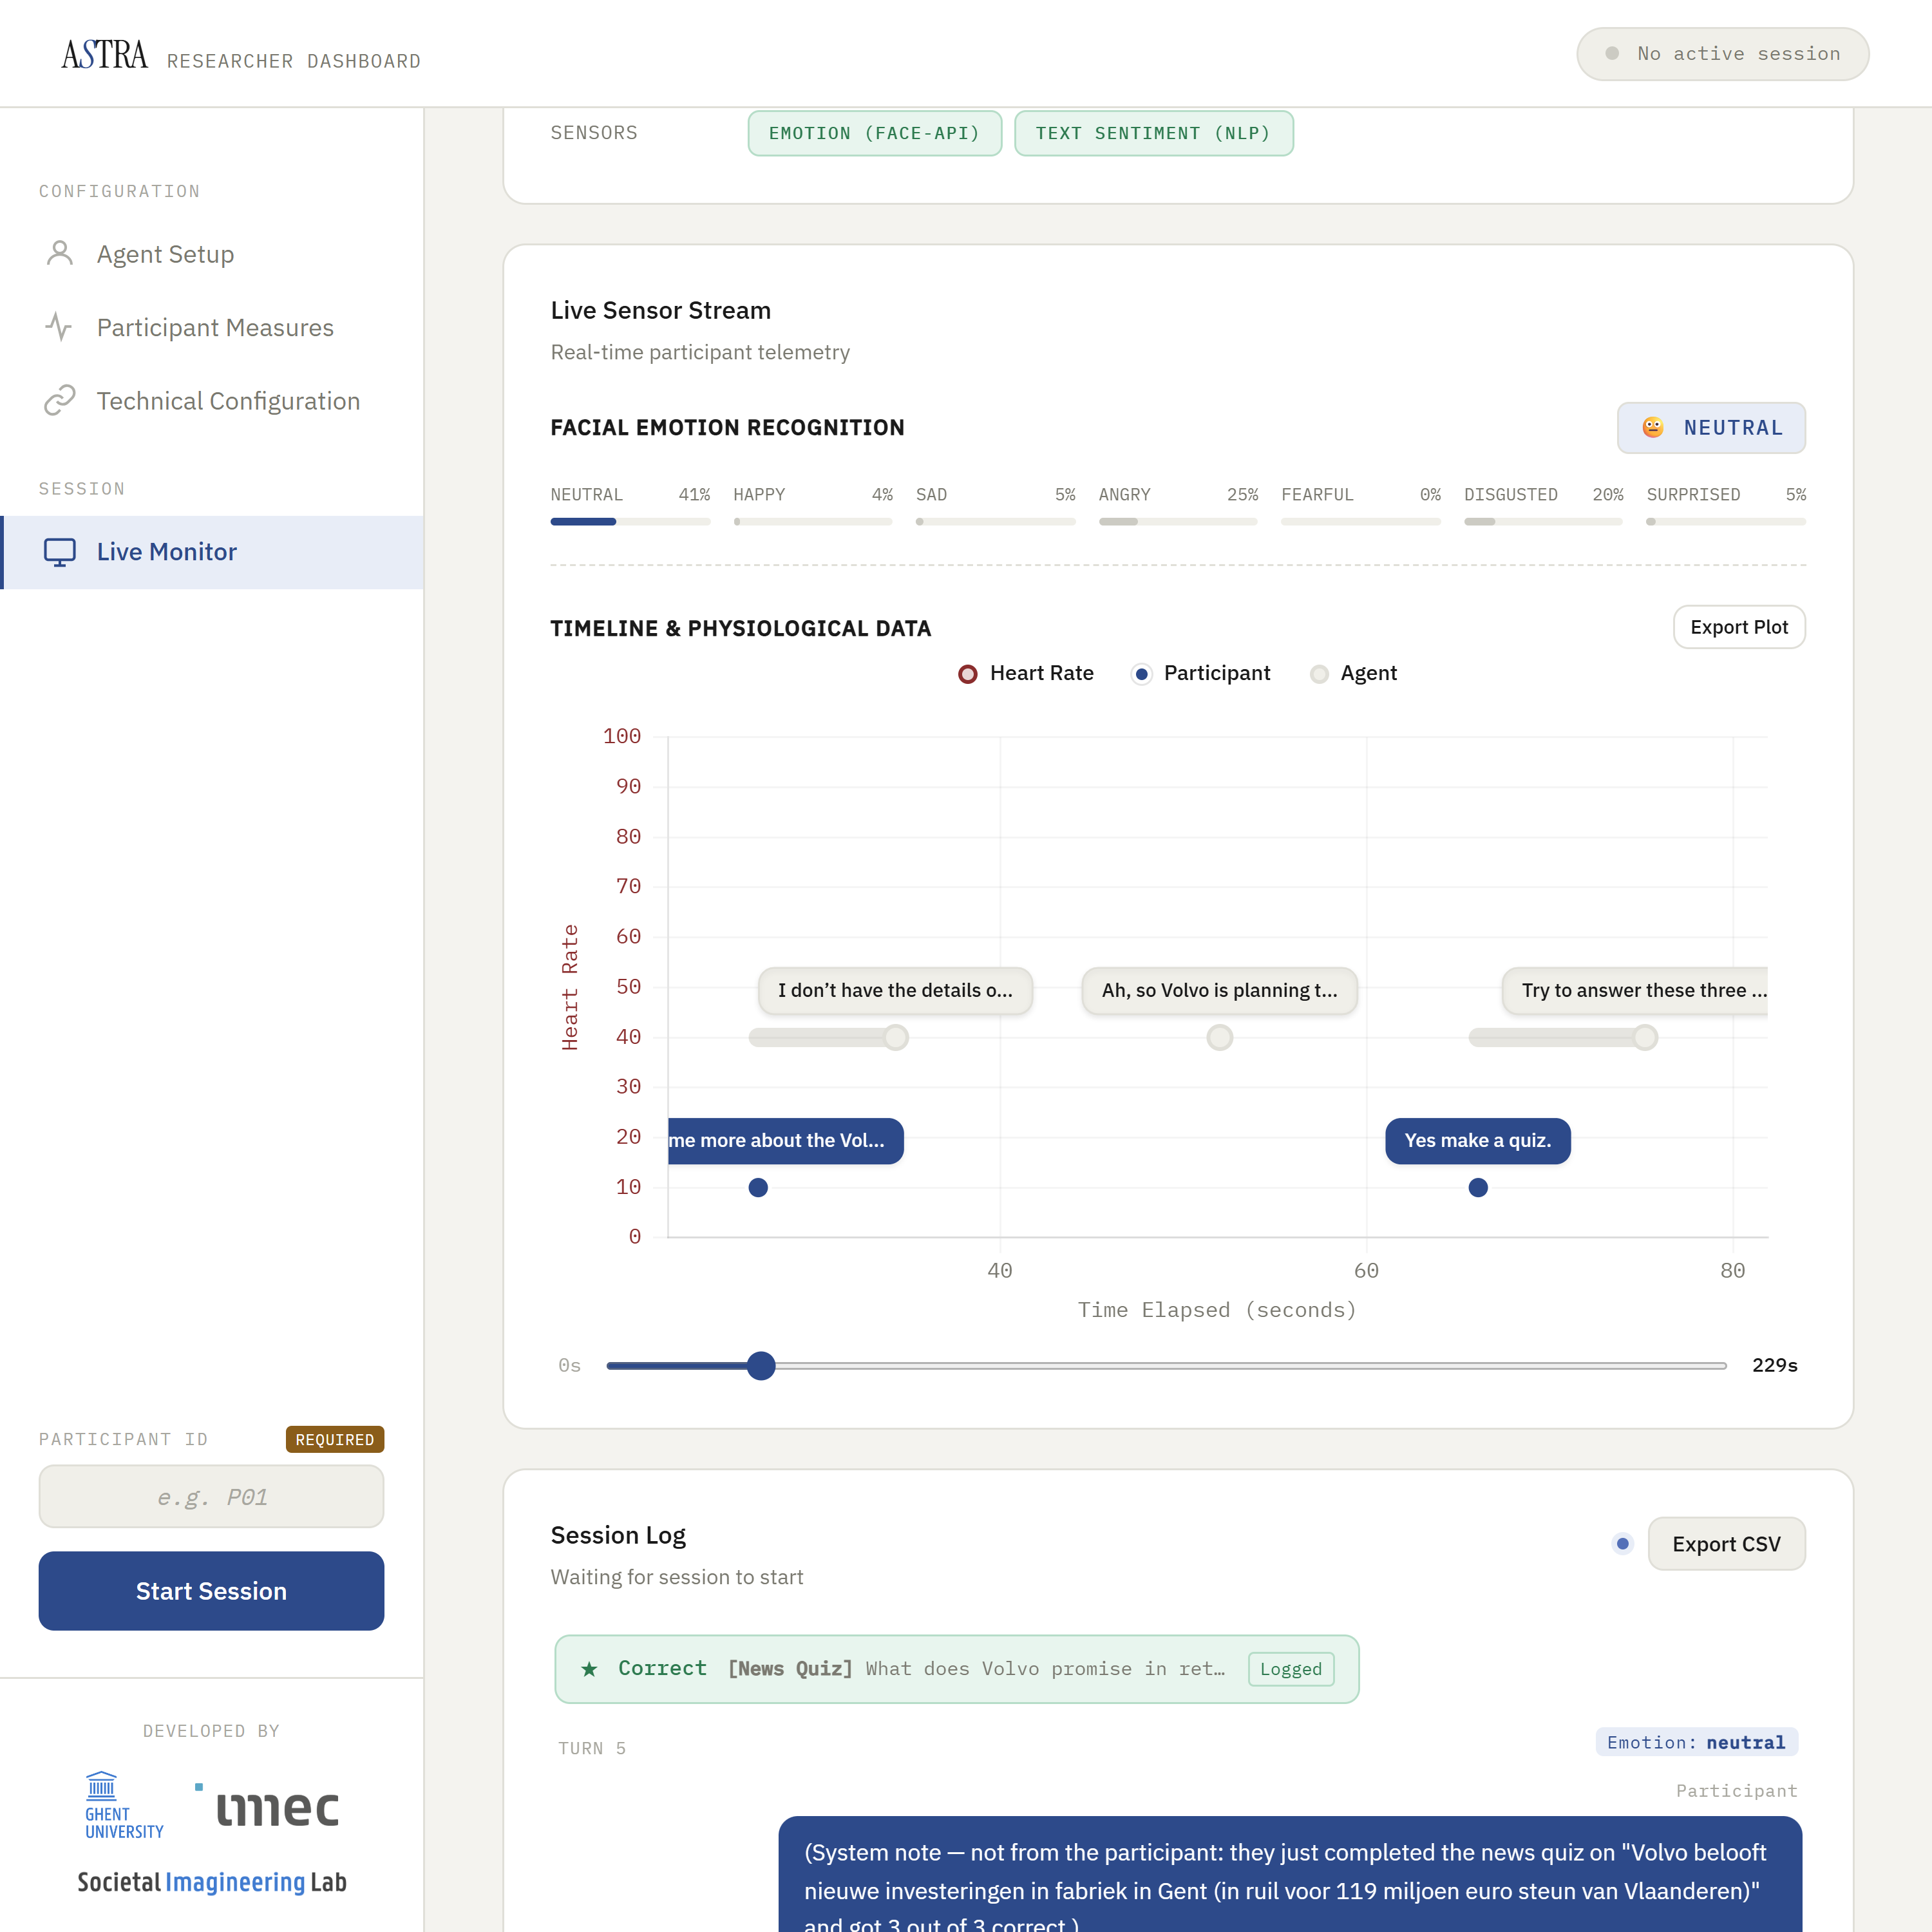This screenshot has width=1932, height=1932.
Task: Click the 'me more about the Vol...' bubble
Action: [x=786, y=1141]
